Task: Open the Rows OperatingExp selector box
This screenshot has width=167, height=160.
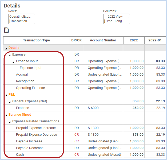Action: click(22, 19)
